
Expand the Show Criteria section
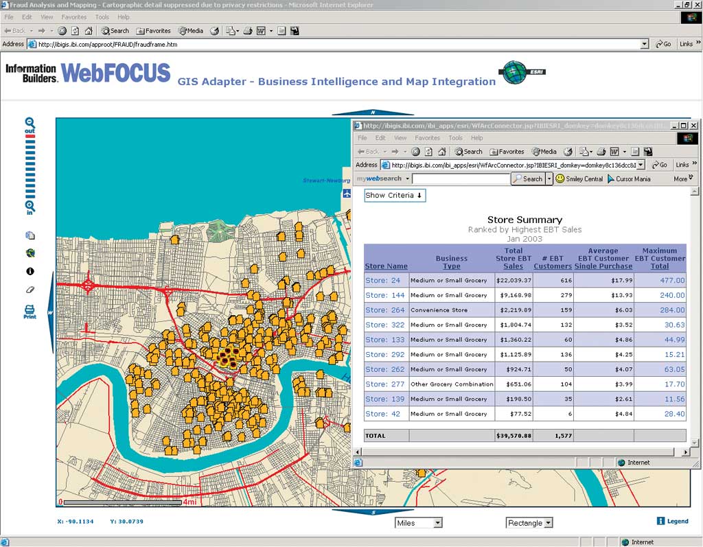coord(394,196)
